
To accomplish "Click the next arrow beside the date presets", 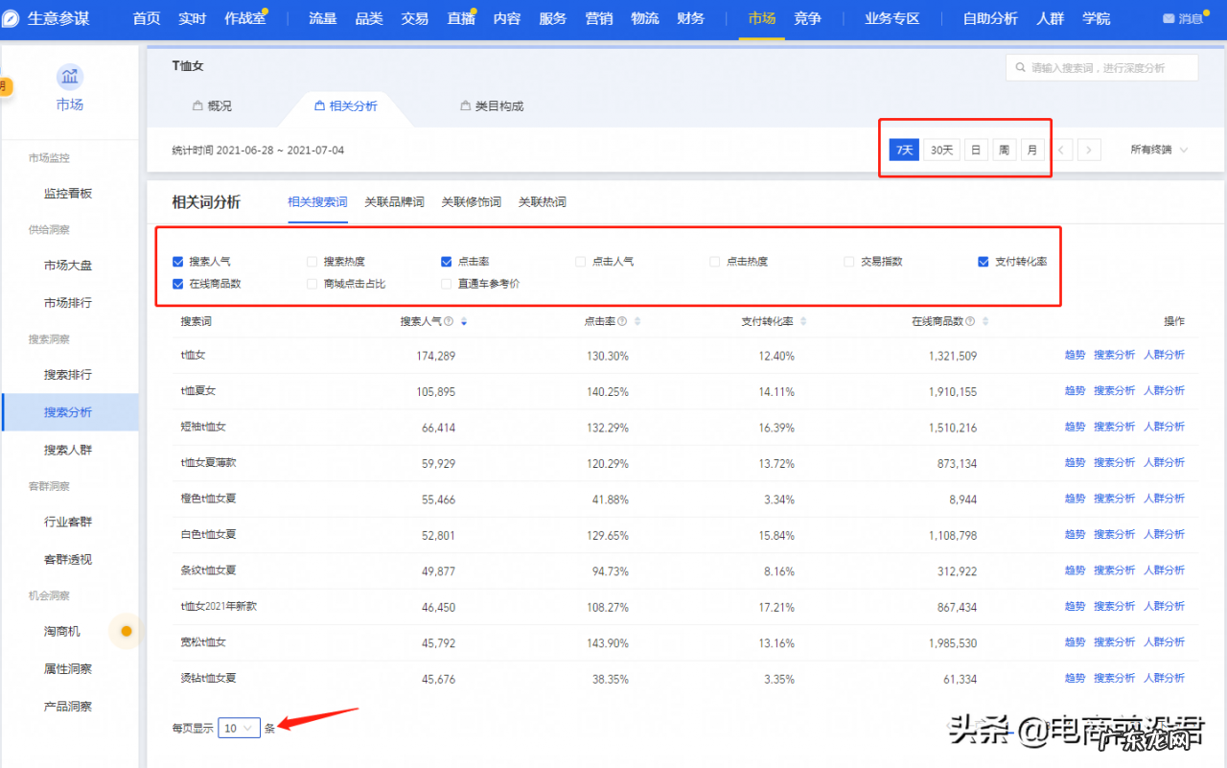I will point(1087,150).
